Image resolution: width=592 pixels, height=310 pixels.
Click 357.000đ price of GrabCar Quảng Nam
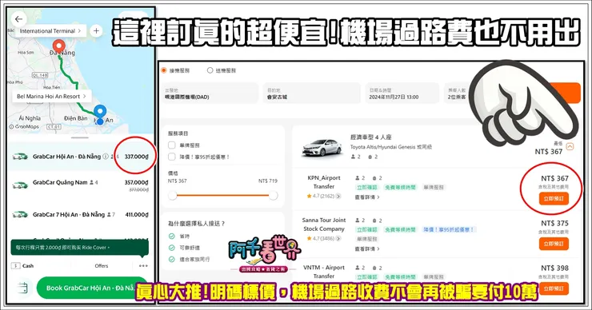(x=136, y=182)
